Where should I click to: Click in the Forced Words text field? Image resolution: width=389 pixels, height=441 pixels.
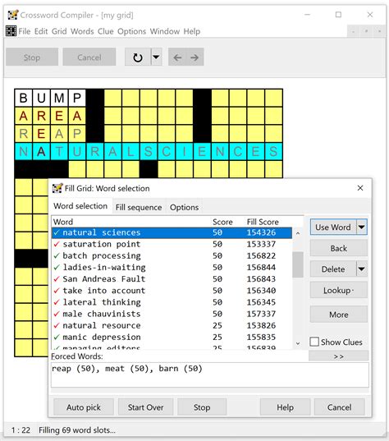(x=209, y=374)
